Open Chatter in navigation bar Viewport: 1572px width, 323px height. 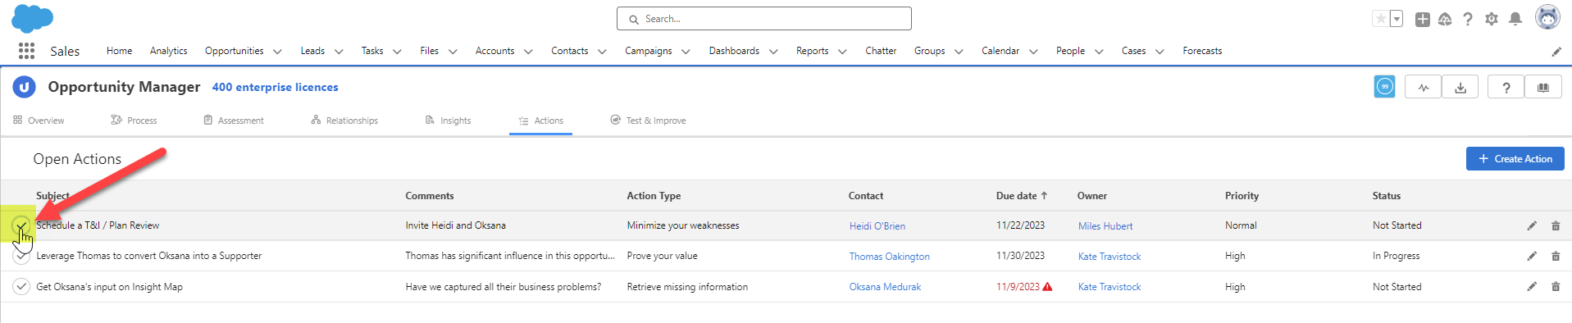click(x=881, y=51)
